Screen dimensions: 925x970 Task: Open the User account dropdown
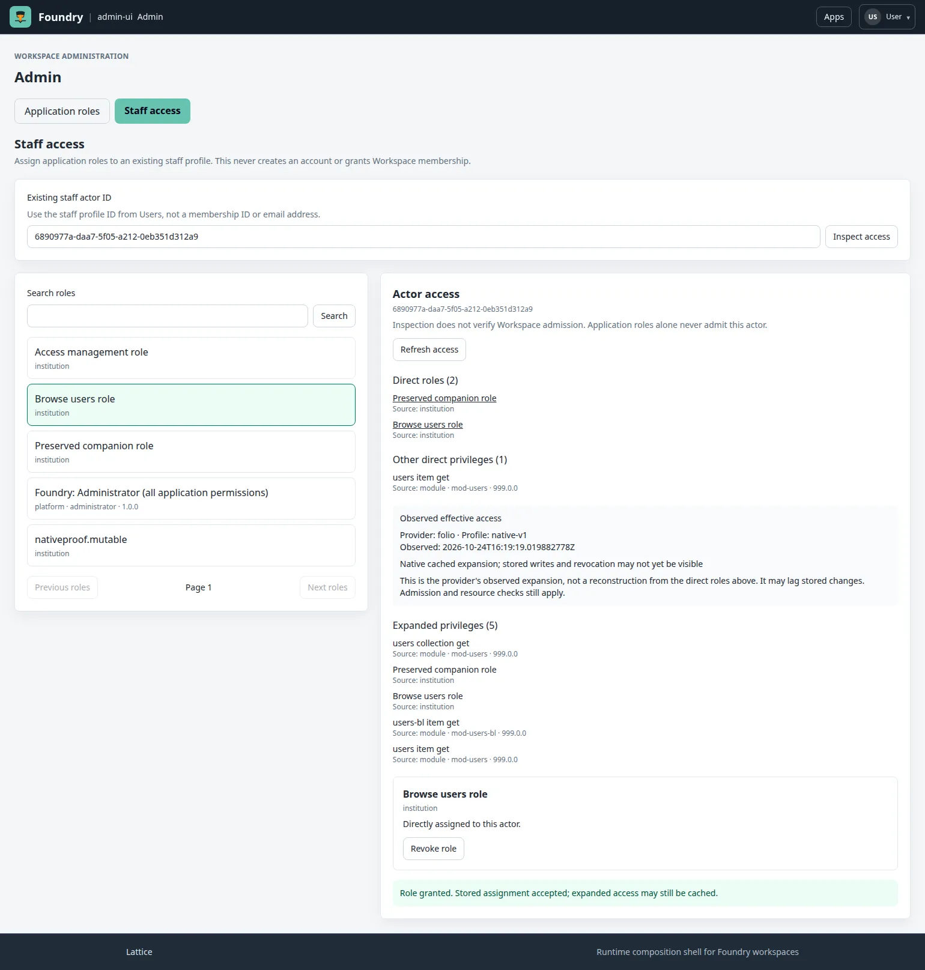(887, 17)
